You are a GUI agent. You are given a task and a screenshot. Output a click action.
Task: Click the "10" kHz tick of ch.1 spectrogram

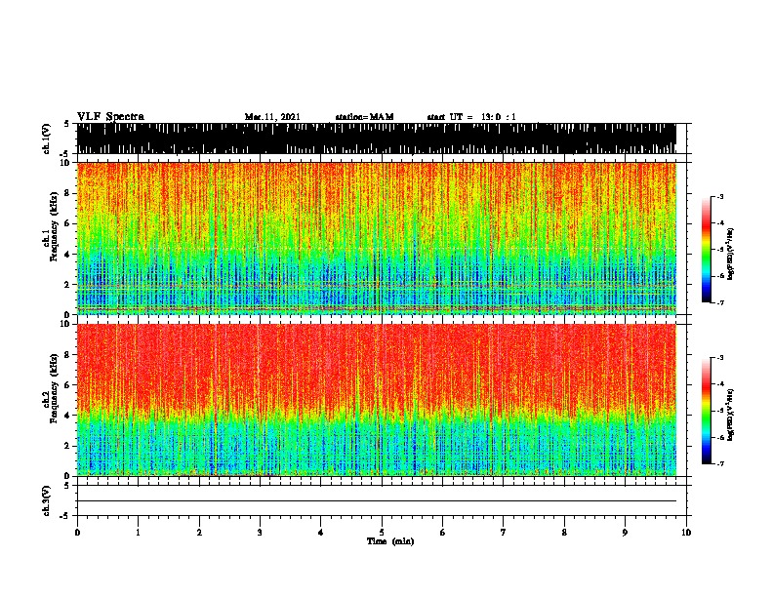(66, 163)
